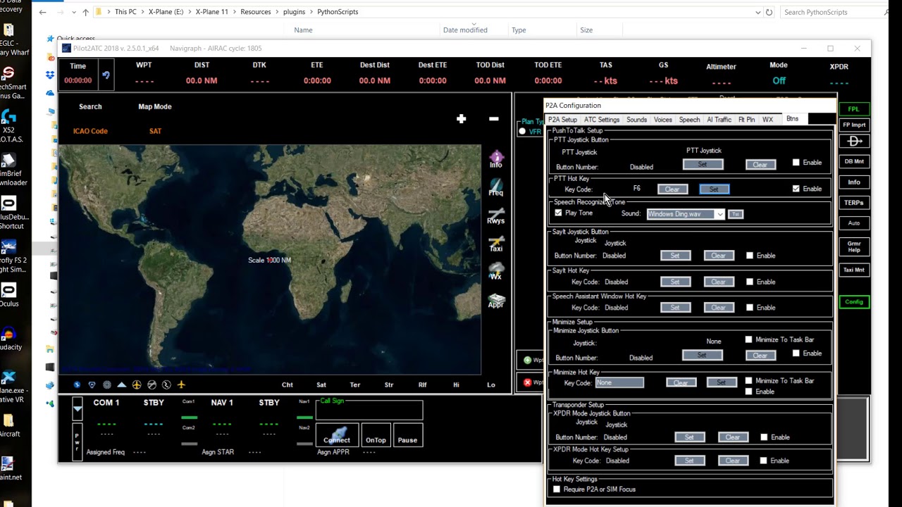Open the Freq frequencies tool
902x507 pixels.
[496, 187]
